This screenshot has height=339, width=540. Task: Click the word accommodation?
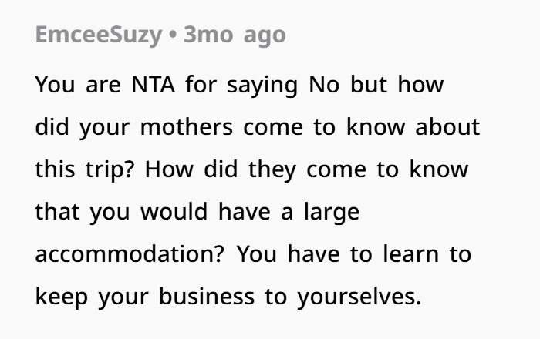pos(130,254)
